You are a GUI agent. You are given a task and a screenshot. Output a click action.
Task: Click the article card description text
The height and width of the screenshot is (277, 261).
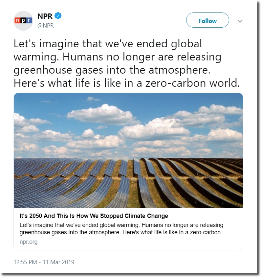coord(121,229)
